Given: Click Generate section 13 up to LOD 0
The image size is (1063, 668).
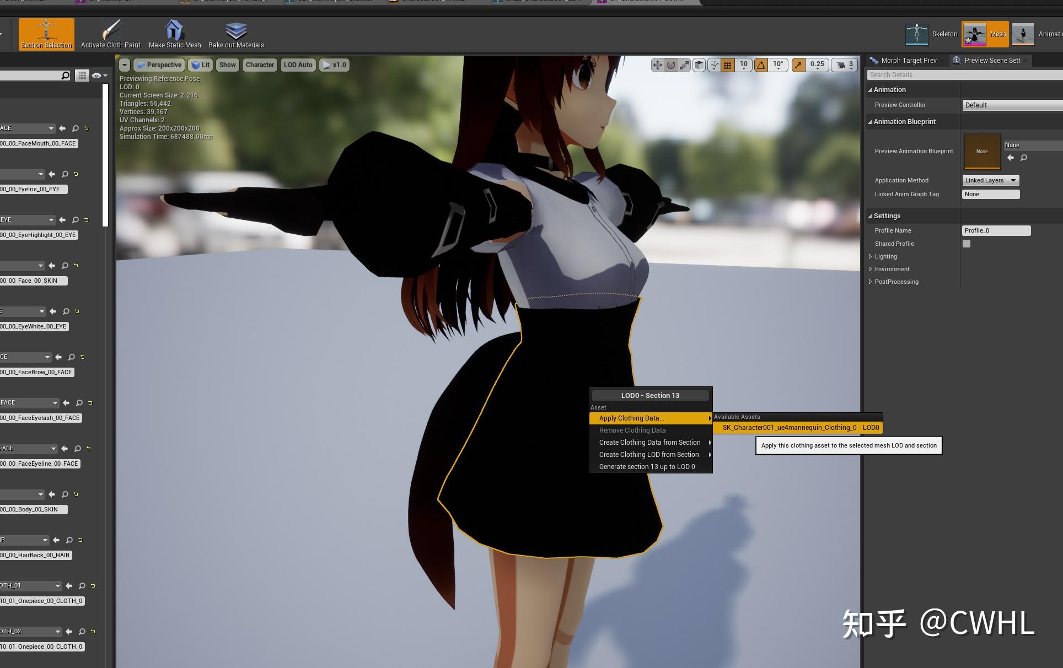Looking at the screenshot, I should [647, 466].
